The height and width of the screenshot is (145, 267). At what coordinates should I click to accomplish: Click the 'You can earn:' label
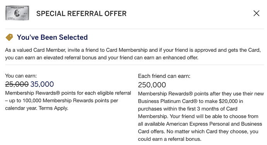(21, 76)
